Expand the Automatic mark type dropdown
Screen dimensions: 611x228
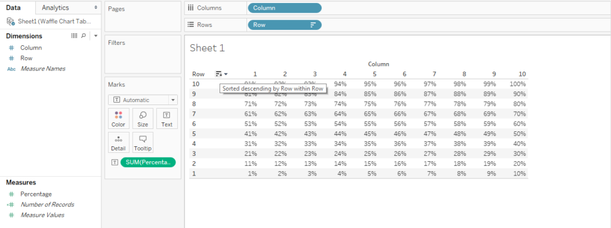coord(143,100)
